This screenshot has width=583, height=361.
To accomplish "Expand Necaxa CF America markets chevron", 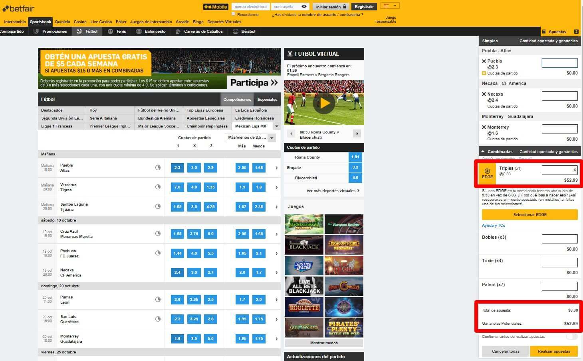I will coord(276,273).
